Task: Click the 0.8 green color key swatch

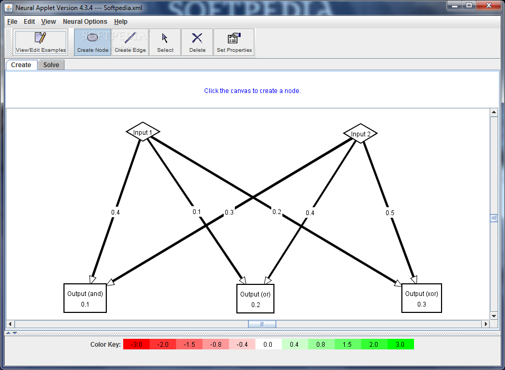Action: pyautogui.click(x=322, y=344)
